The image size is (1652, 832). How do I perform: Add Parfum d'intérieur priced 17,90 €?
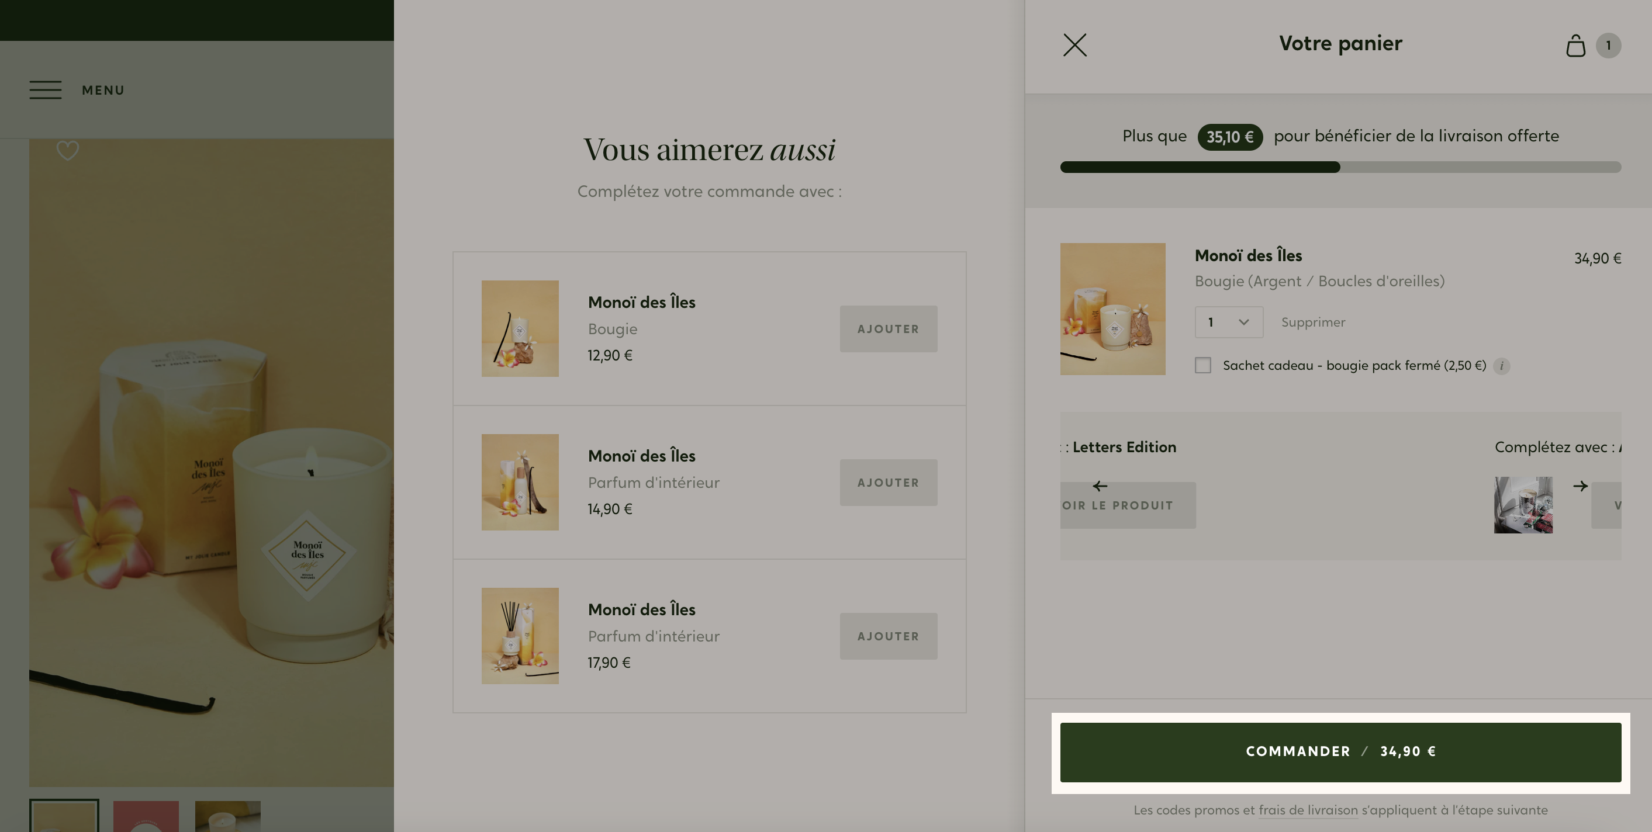[x=888, y=636]
